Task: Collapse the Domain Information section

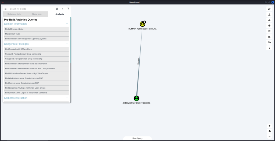Action: coord(67,24)
